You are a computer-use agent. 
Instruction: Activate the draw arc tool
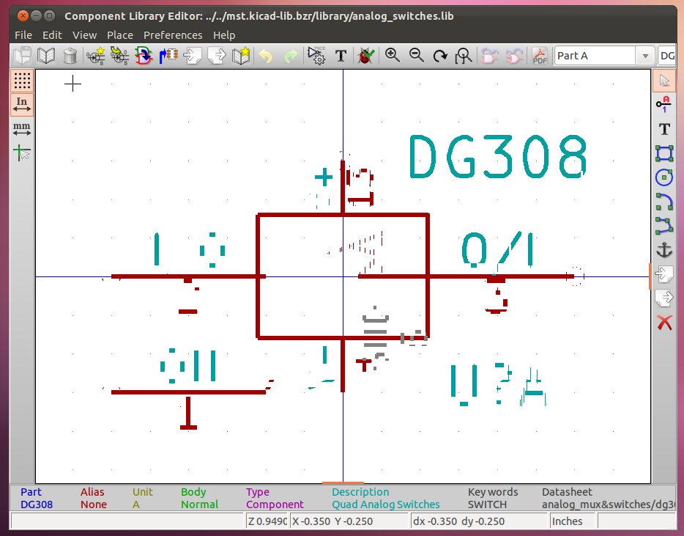[664, 201]
